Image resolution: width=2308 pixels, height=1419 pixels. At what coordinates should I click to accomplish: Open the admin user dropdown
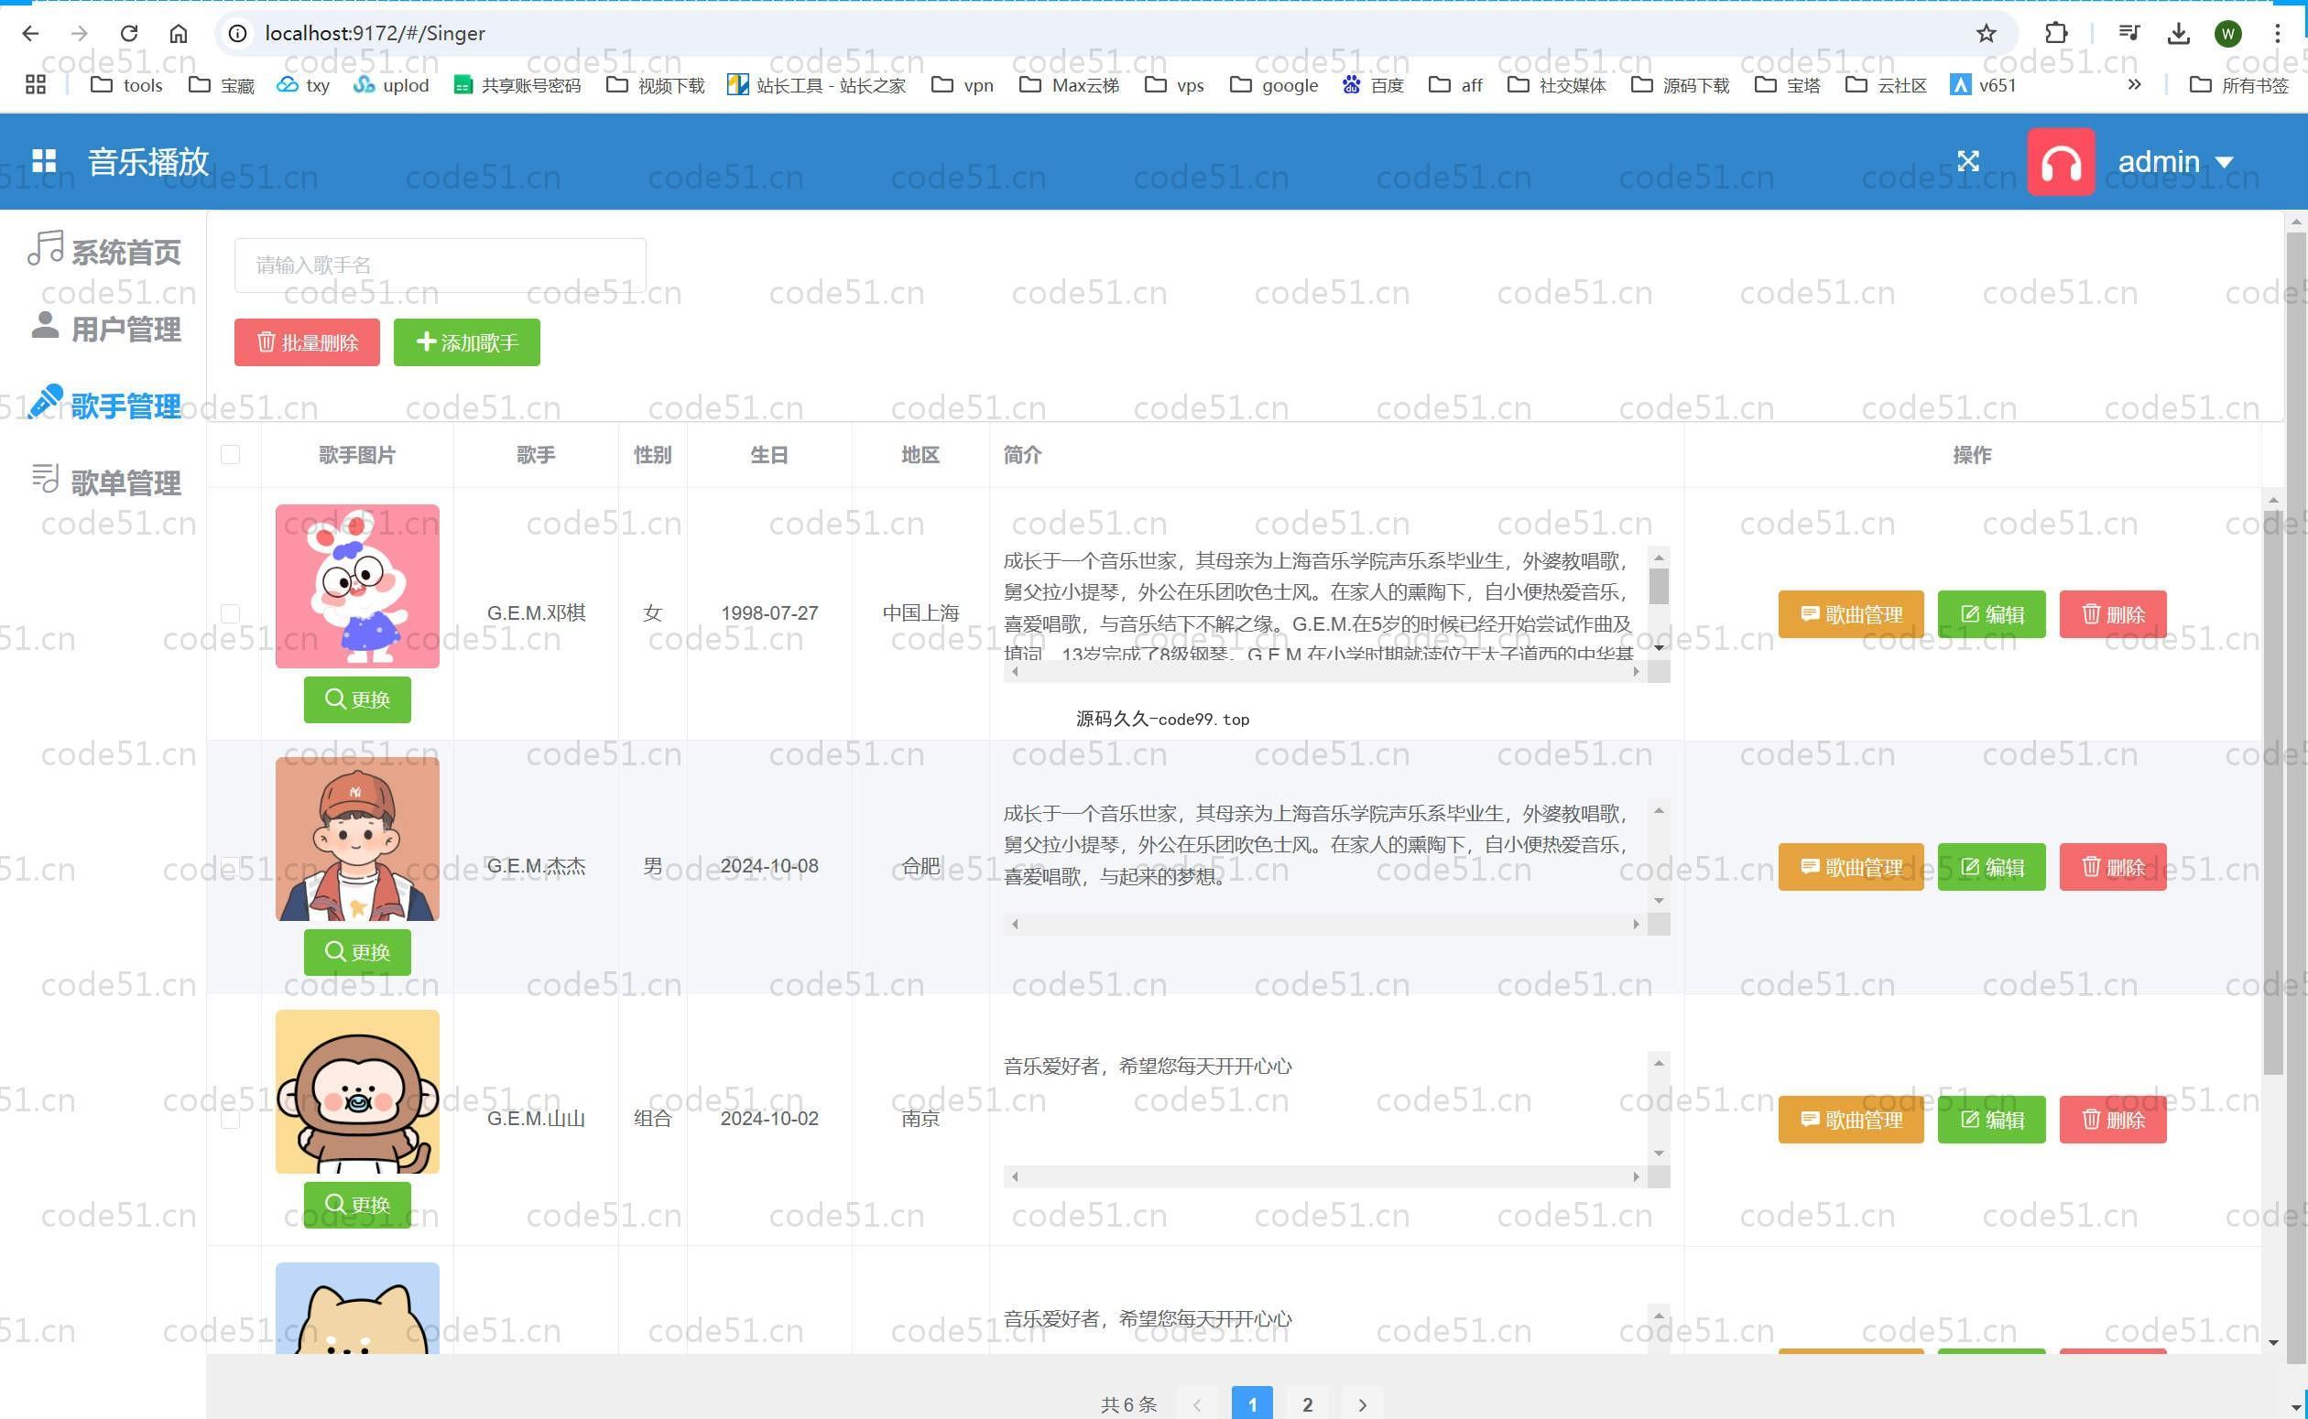(x=2174, y=161)
